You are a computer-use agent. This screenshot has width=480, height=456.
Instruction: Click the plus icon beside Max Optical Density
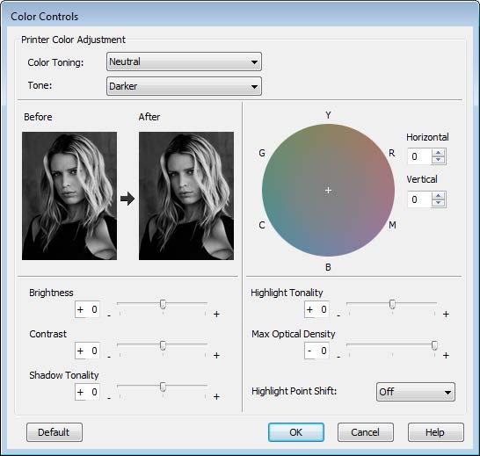[446, 355]
